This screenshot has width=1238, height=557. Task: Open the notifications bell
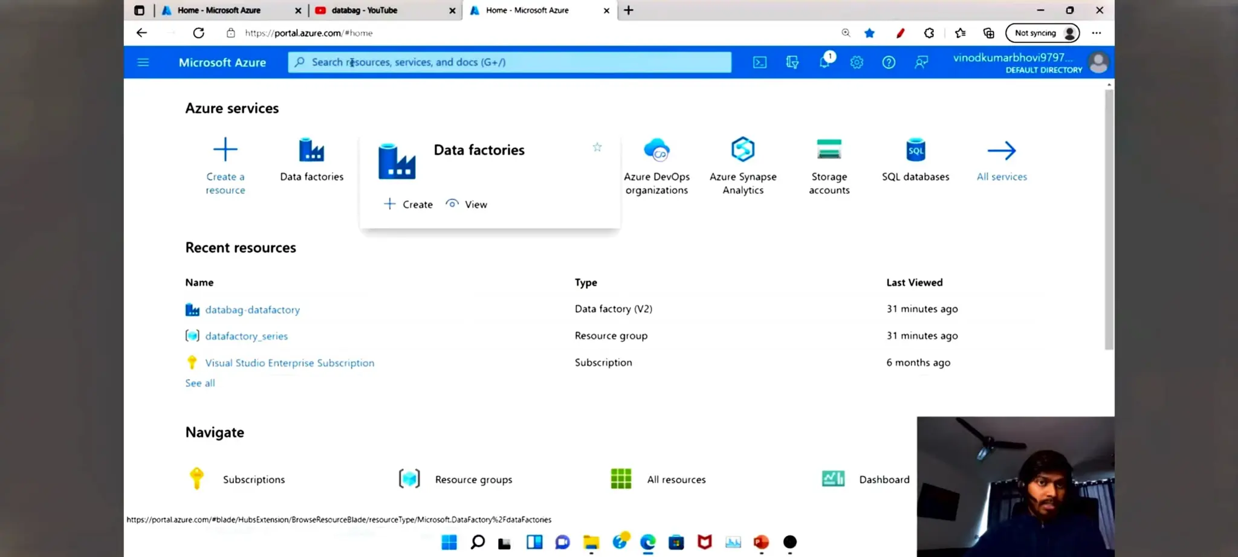tap(825, 62)
